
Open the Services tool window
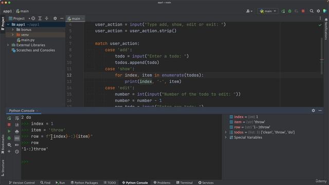206,183
